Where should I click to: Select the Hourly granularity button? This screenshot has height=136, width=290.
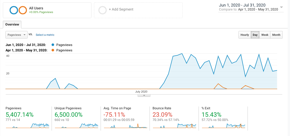pos(245,35)
